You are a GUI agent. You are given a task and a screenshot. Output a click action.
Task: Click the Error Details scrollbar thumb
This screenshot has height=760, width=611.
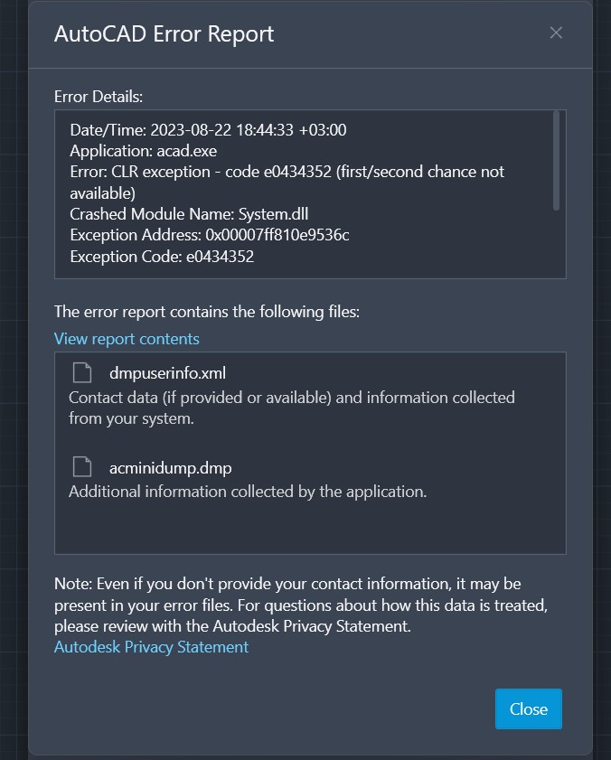(x=556, y=163)
